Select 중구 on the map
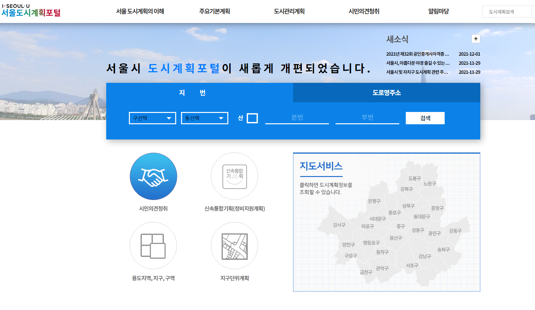 (401, 226)
